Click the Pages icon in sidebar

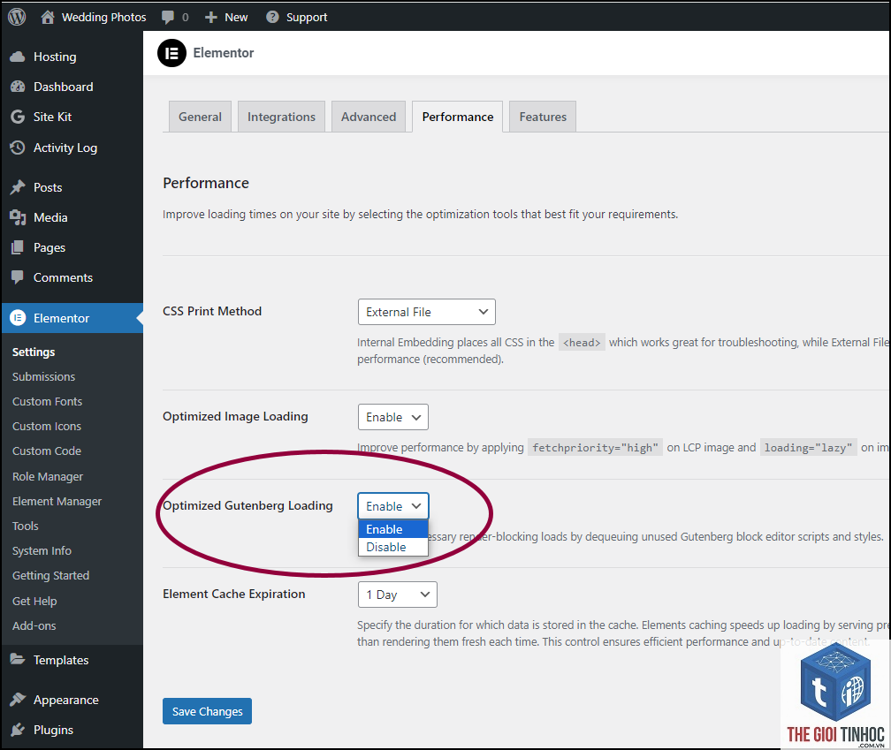coord(18,247)
